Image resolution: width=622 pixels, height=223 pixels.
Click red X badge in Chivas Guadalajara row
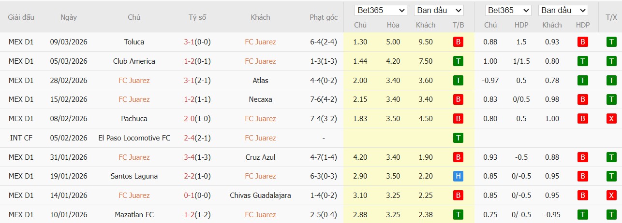(611, 195)
